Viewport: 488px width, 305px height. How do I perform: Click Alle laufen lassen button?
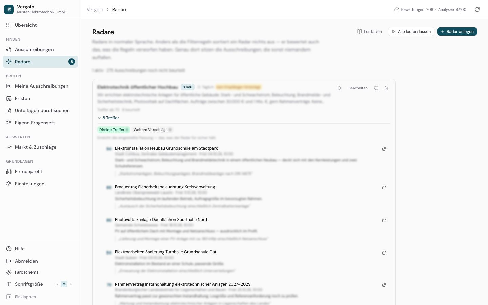point(411,32)
